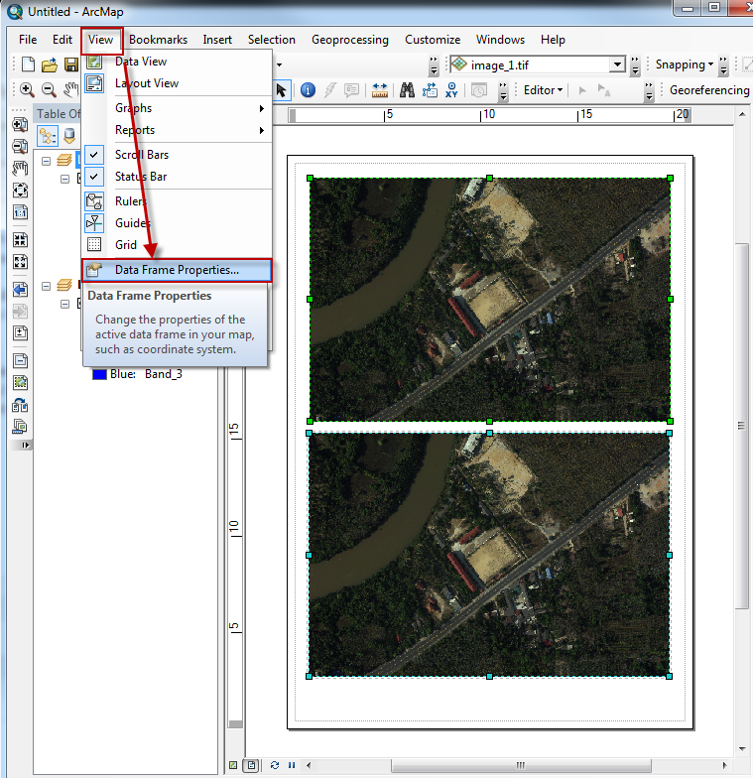This screenshot has width=753, height=778.
Task: Click the Toggle Draft Mode icon
Action: [20, 361]
